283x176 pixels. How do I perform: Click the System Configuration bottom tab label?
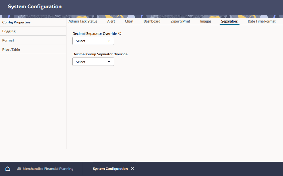[110, 169]
